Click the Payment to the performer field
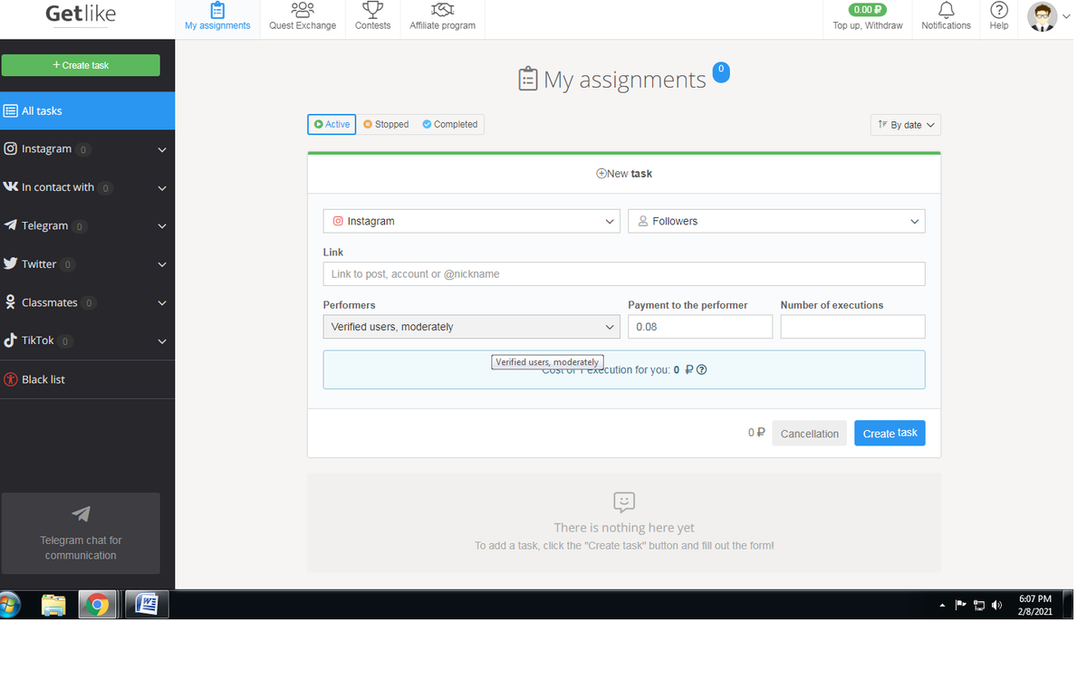1087x679 pixels. [x=700, y=327]
